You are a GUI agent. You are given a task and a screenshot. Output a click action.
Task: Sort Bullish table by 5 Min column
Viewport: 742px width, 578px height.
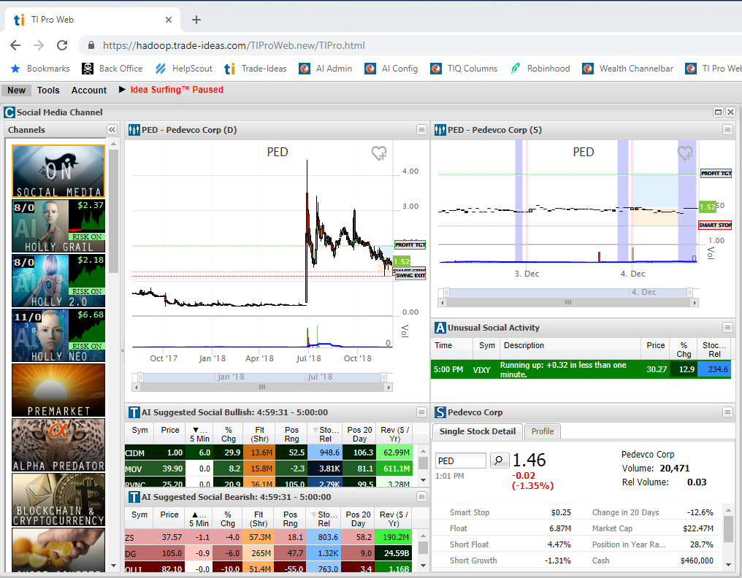click(199, 433)
